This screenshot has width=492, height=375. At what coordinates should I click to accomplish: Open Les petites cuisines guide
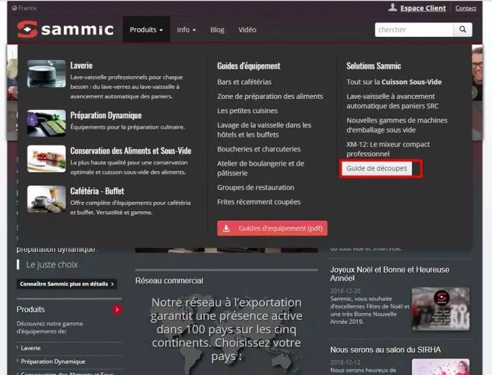point(247,111)
